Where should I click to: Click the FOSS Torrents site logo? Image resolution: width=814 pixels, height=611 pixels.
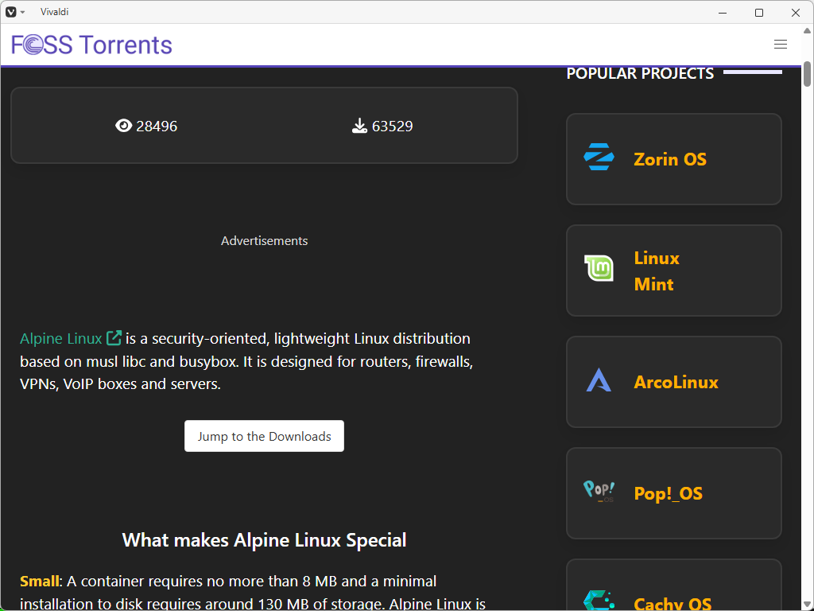(x=92, y=45)
